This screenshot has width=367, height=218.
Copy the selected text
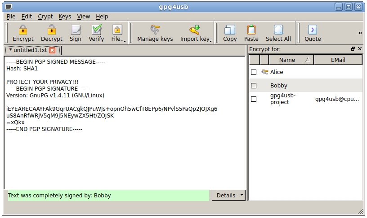point(230,33)
